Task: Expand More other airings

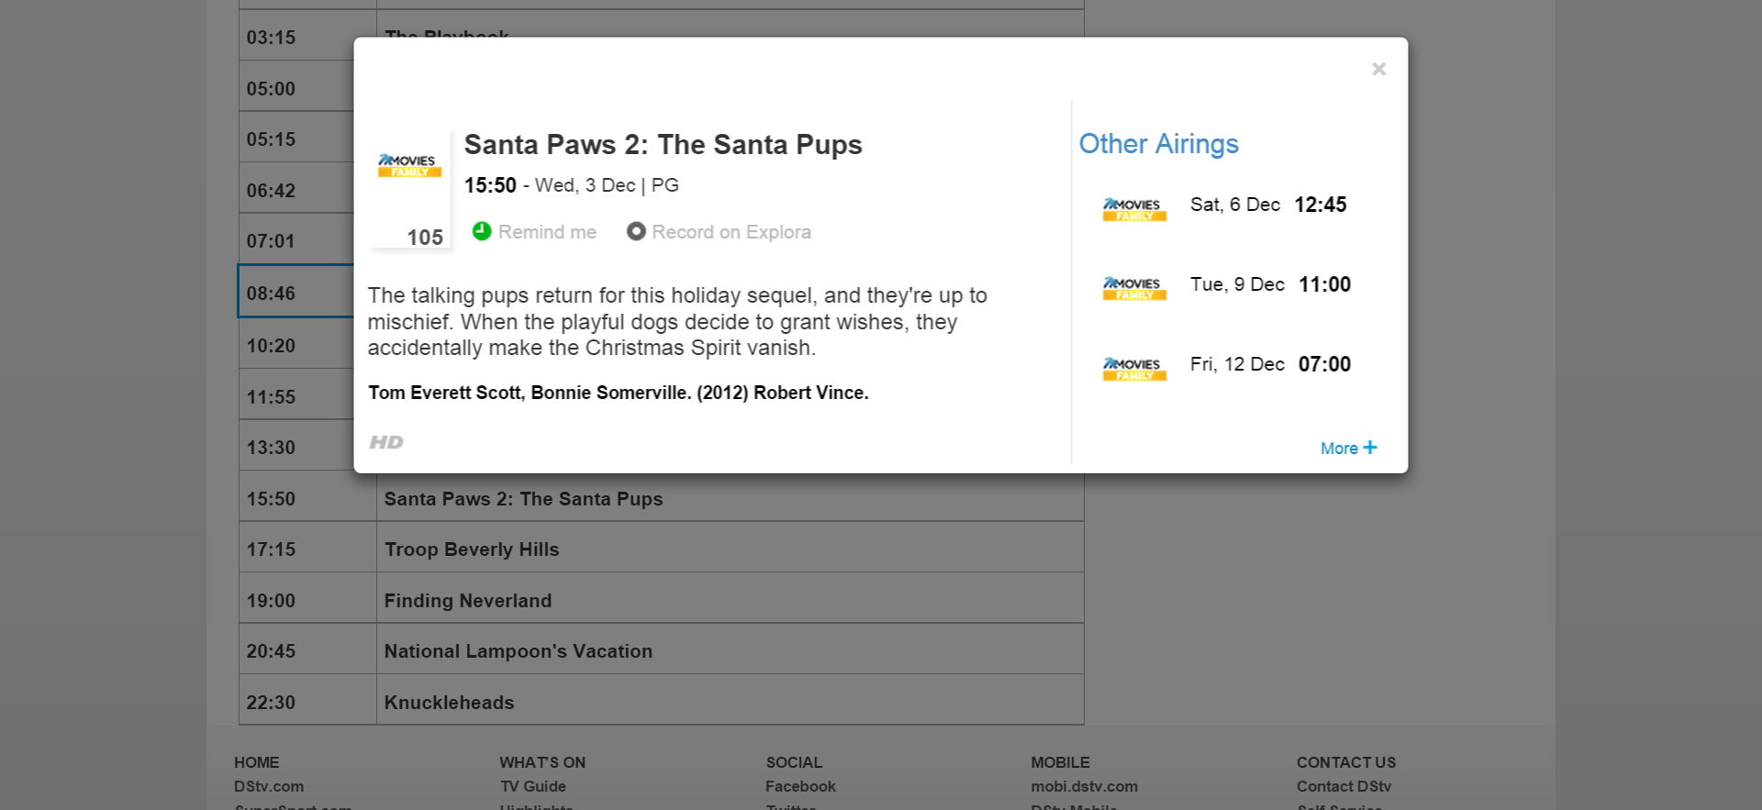Action: click(x=1348, y=448)
